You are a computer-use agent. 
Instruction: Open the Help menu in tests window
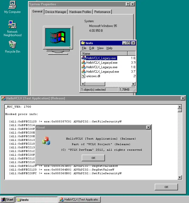click(x=109, y=48)
